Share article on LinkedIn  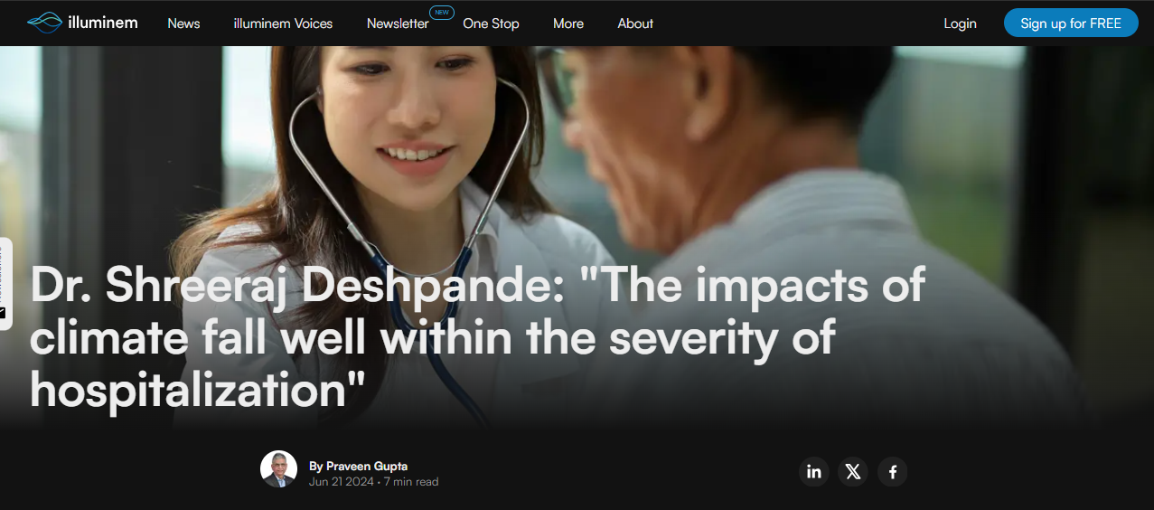coord(814,471)
